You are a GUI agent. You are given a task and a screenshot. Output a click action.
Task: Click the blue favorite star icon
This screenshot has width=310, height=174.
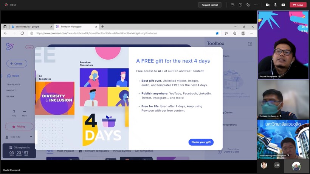tap(217, 33)
